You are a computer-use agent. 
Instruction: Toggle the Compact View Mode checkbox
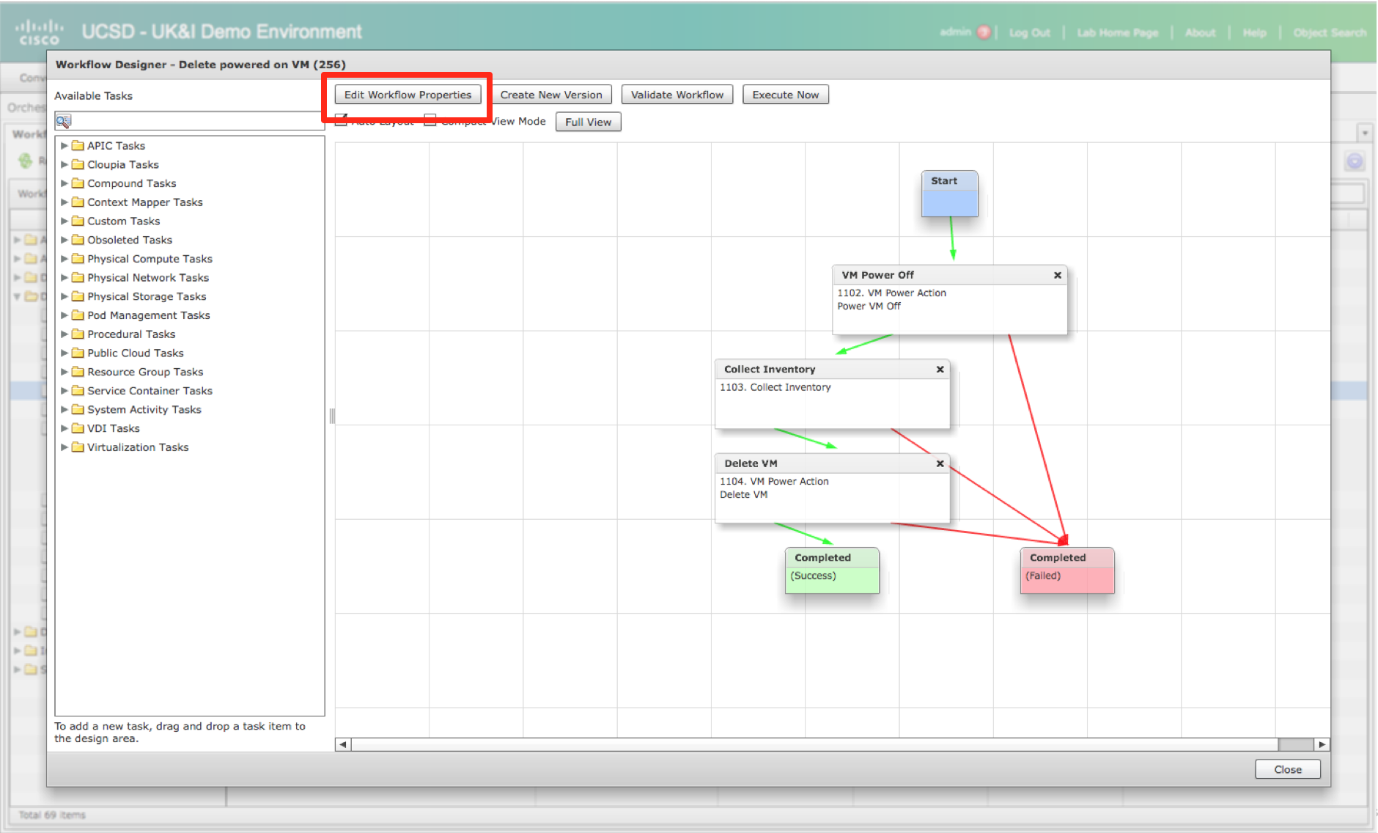click(x=430, y=120)
